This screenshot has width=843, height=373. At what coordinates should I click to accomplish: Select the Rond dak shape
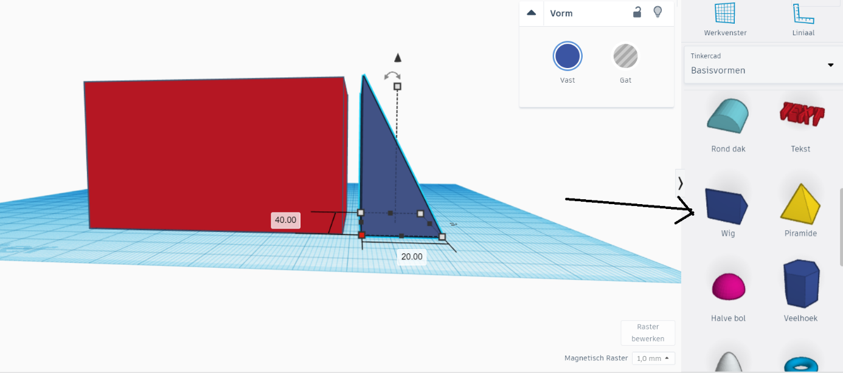[x=727, y=115]
